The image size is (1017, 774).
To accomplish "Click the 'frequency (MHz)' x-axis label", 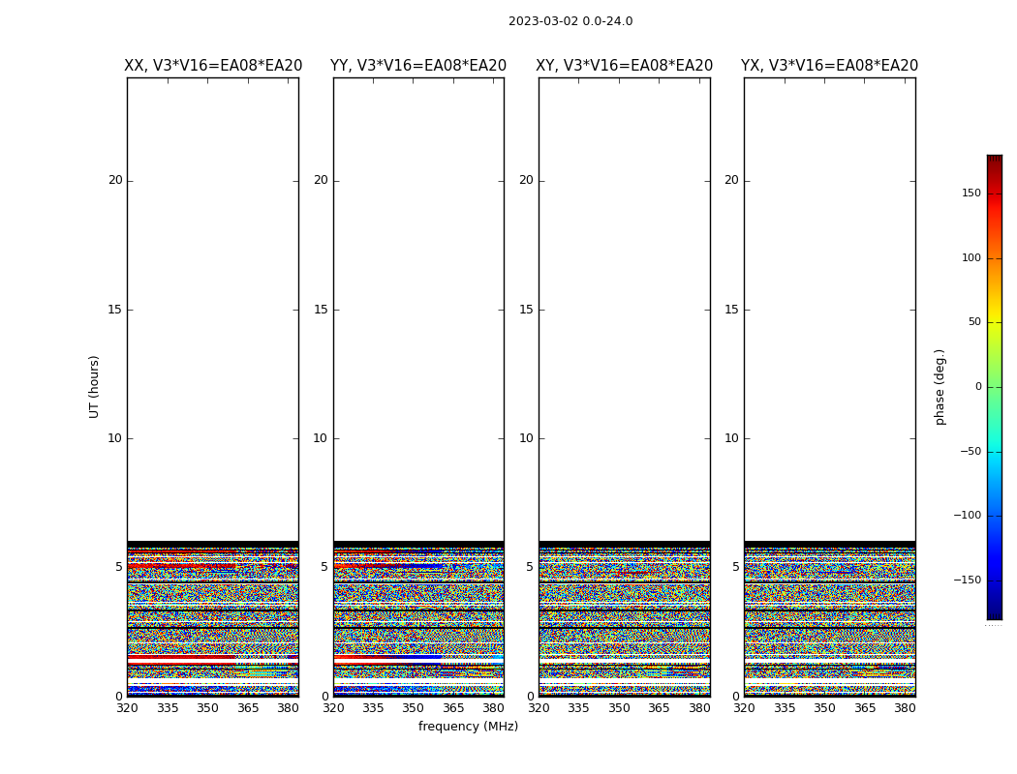I will (468, 726).
